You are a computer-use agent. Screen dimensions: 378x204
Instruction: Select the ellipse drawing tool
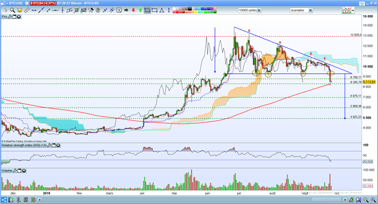147,11
